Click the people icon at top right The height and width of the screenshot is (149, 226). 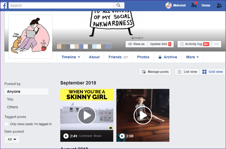click(219, 5)
